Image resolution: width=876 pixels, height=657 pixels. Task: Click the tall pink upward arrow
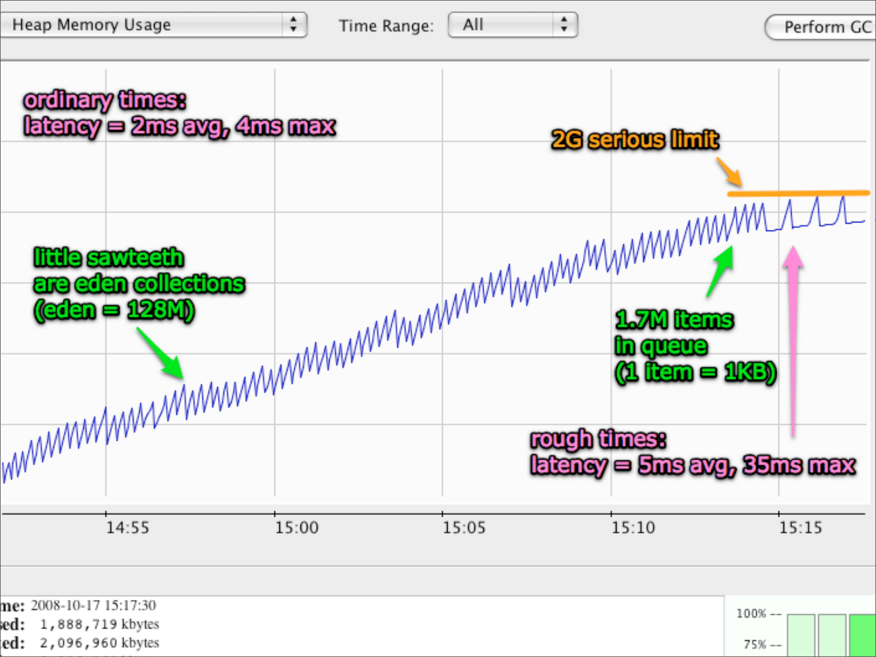(792, 342)
